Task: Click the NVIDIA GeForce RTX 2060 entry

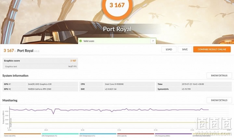Action: coord(40,89)
